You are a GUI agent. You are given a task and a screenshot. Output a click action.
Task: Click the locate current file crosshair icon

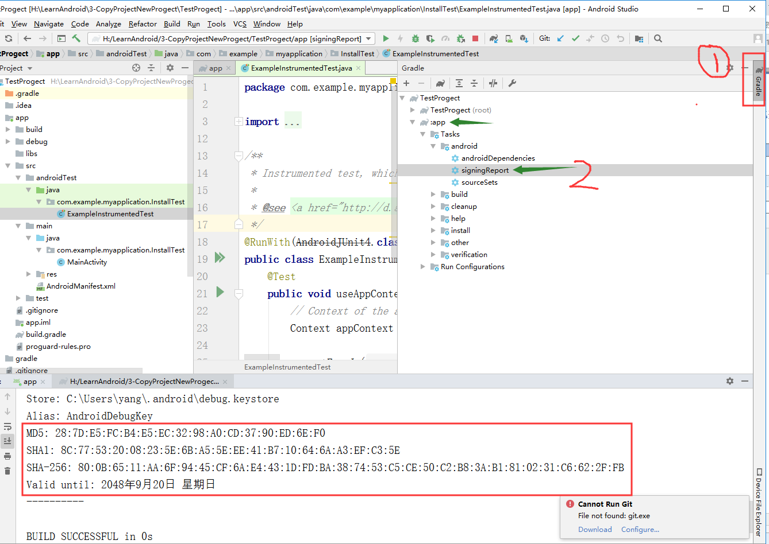(136, 68)
